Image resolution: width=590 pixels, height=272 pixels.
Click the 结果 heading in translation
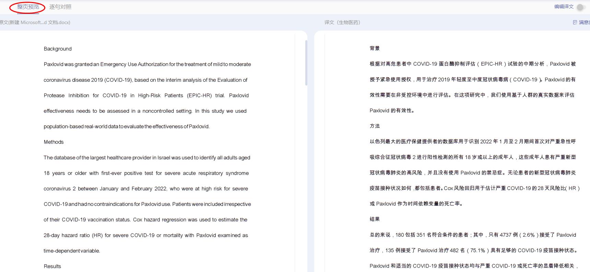pyautogui.click(x=375, y=219)
